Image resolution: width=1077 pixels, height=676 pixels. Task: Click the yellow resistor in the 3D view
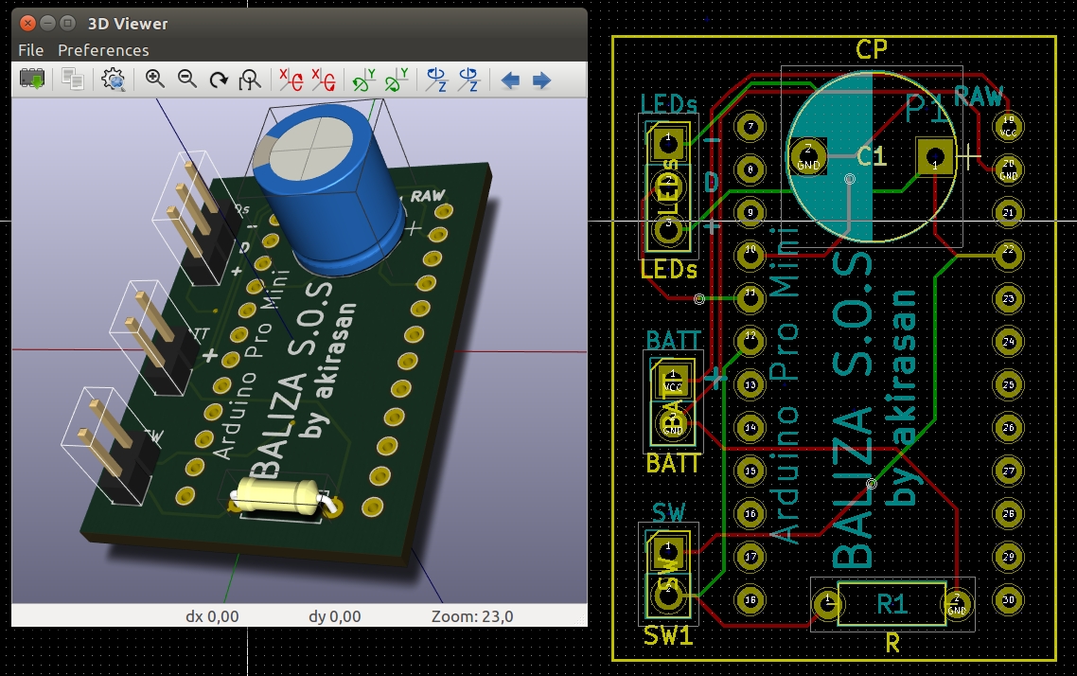pyautogui.click(x=277, y=496)
